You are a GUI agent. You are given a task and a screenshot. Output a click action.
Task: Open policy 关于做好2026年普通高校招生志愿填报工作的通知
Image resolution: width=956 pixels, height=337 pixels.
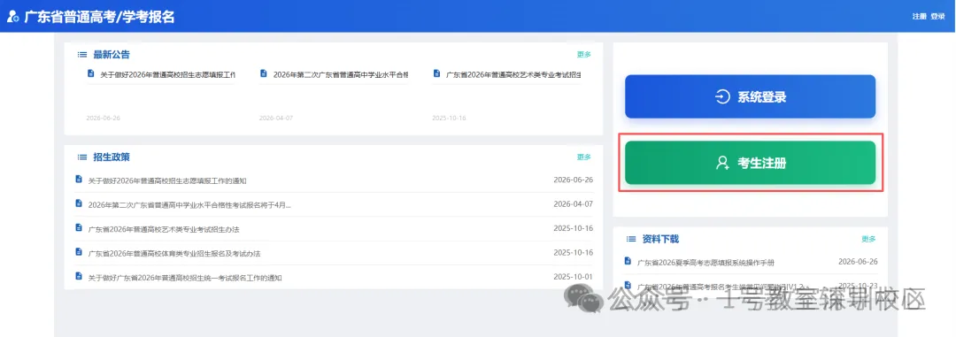[167, 180]
